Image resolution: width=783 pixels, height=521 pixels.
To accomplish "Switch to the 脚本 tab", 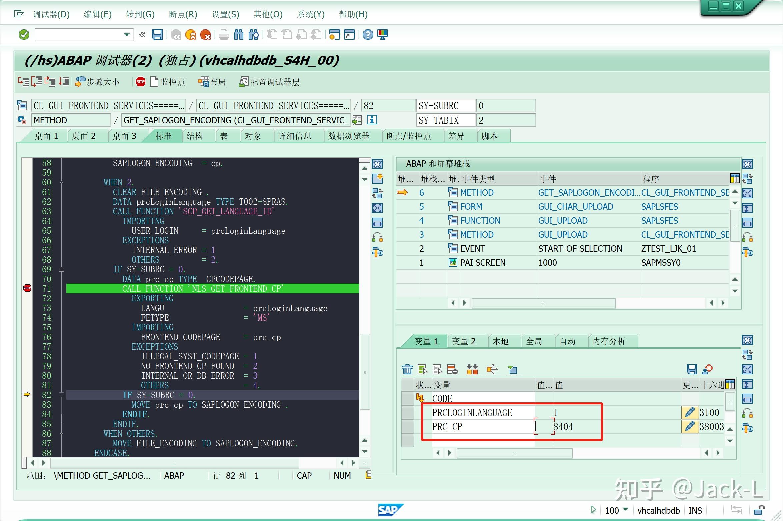I will (489, 136).
